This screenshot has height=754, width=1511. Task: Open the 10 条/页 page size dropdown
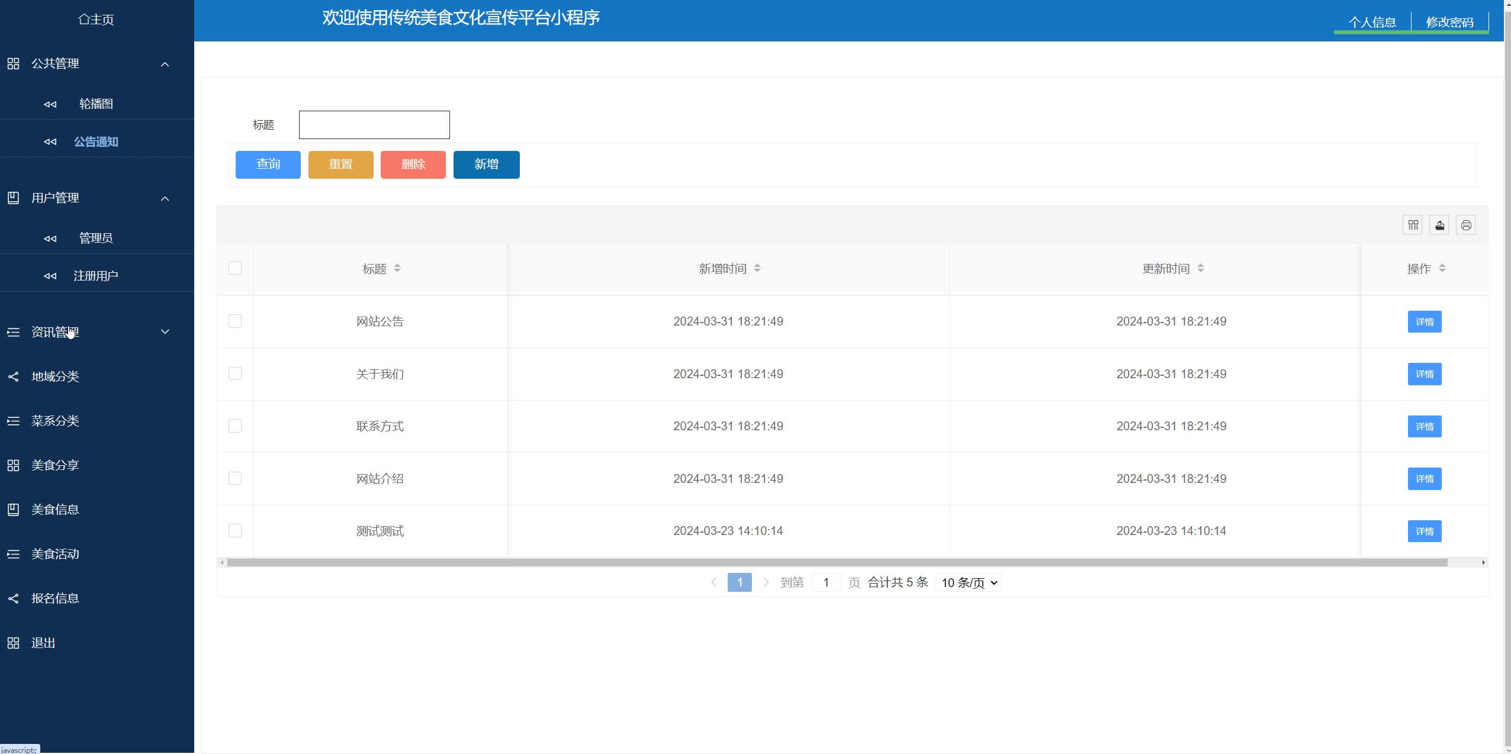tap(969, 582)
